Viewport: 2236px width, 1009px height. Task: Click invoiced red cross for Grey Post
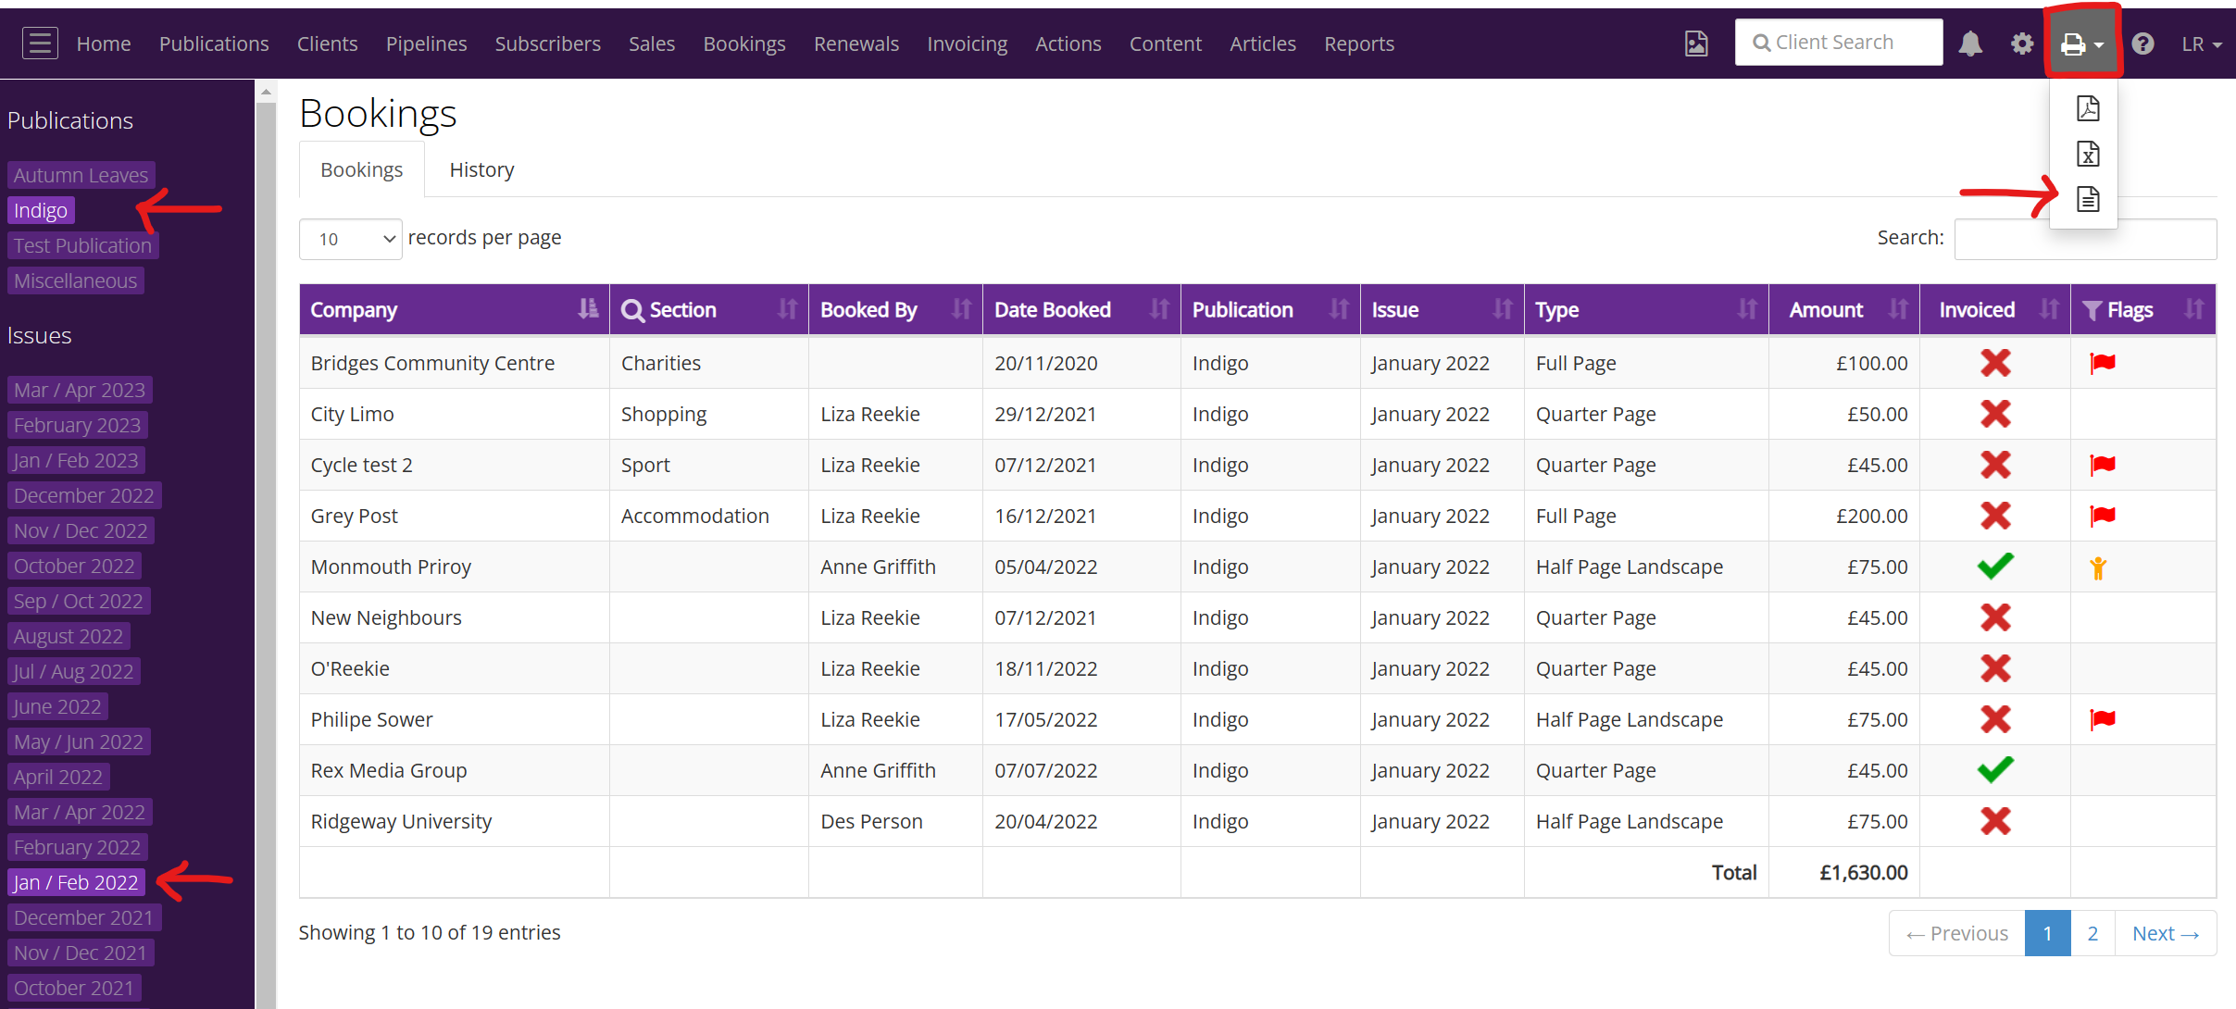pos(1995,516)
